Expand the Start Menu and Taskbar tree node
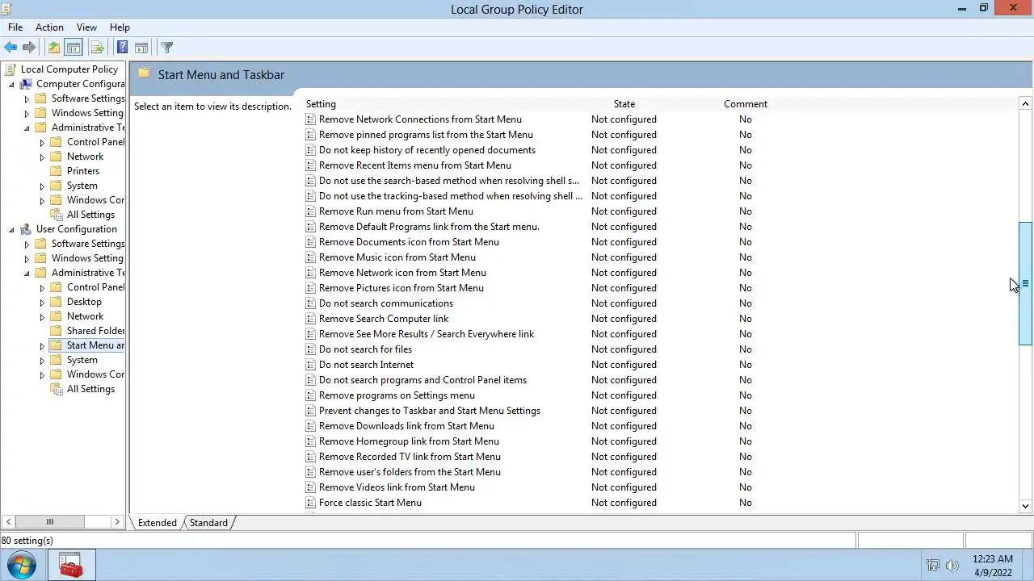1034x581 pixels. [x=42, y=345]
